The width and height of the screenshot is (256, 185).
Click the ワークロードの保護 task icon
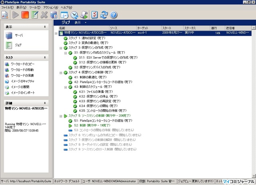7,75
